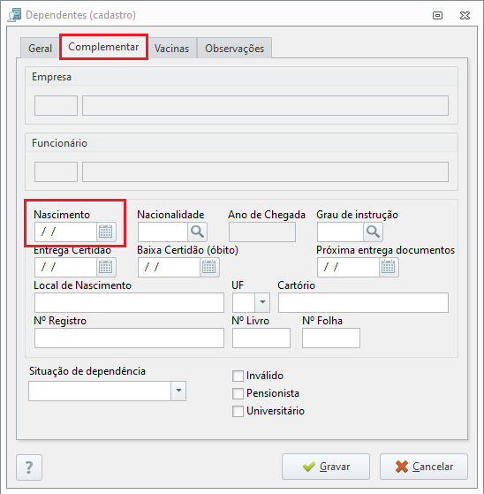
Task: Open Próxima entrega documentos calendar icon
Action: pos(389,267)
